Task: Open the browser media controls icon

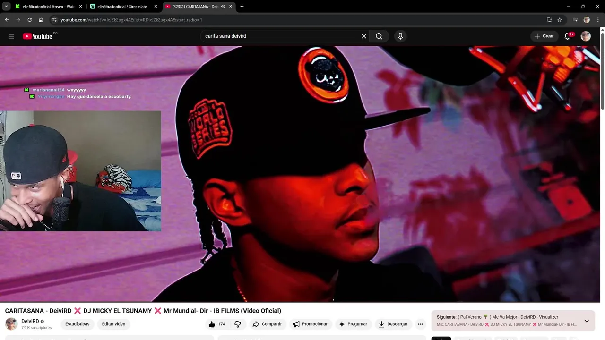Action: point(575,20)
